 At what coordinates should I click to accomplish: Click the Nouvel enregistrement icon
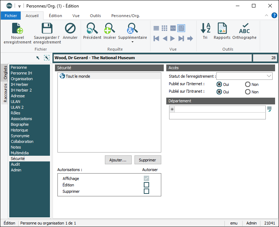coord(17,29)
